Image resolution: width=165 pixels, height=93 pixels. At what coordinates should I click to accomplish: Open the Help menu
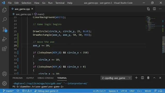coord(70,3)
